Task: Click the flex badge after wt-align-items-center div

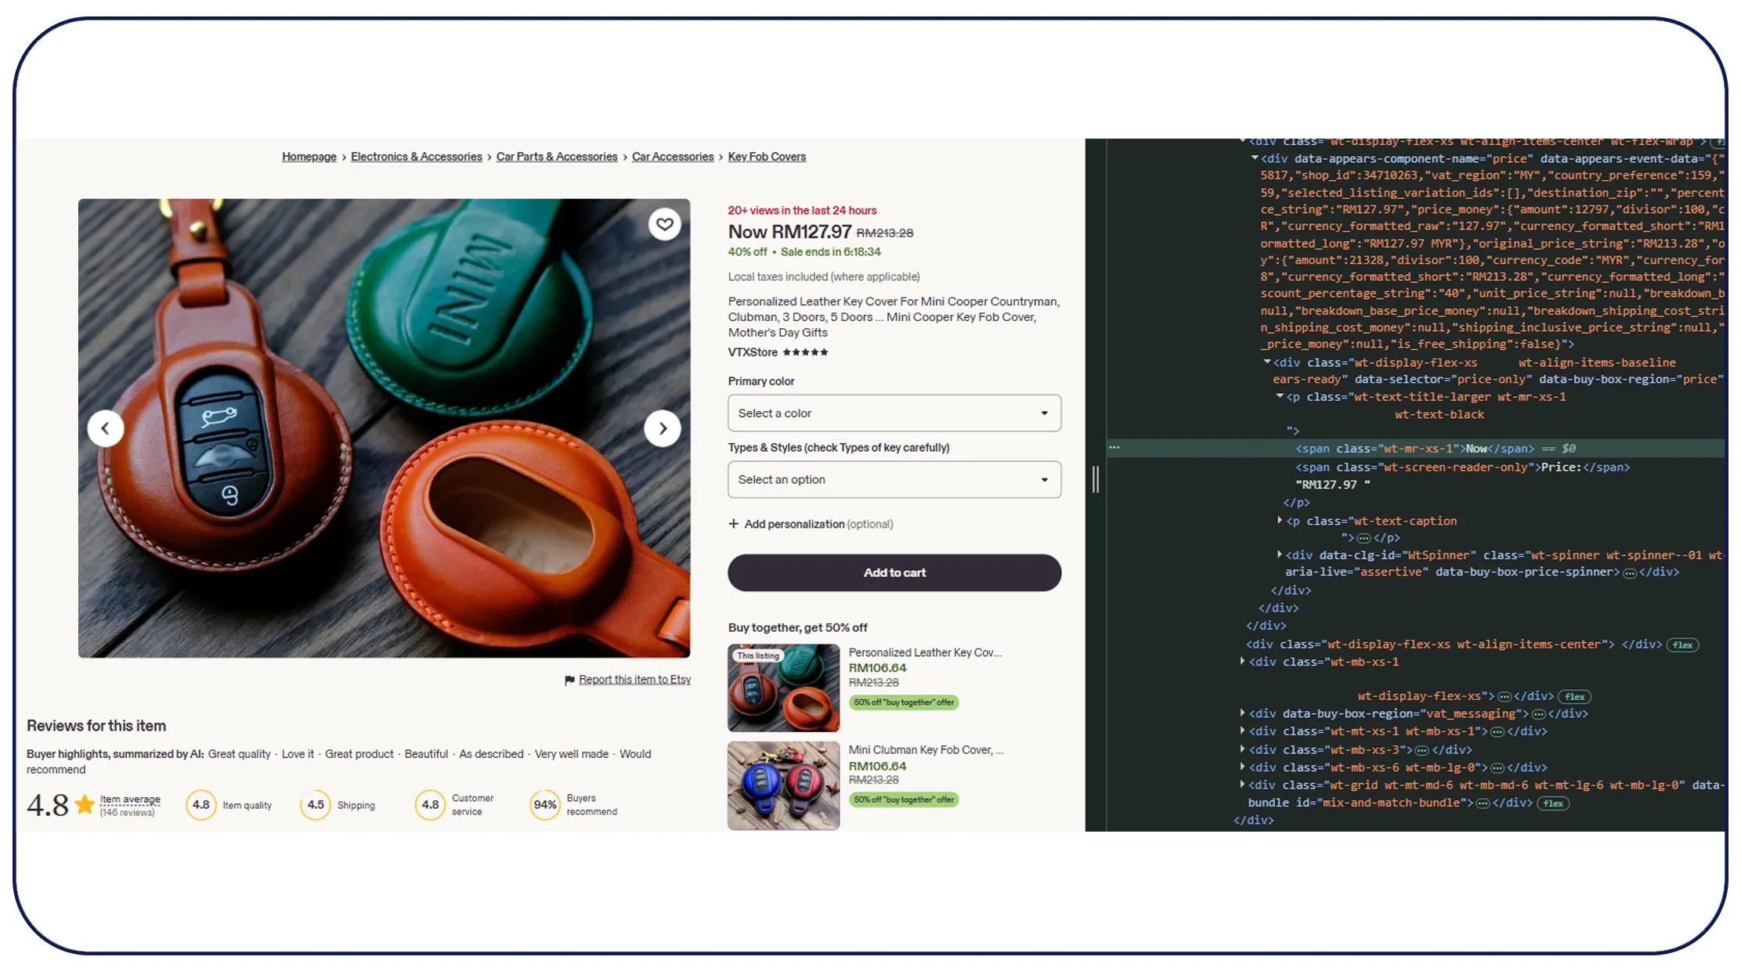Action: coord(1682,644)
